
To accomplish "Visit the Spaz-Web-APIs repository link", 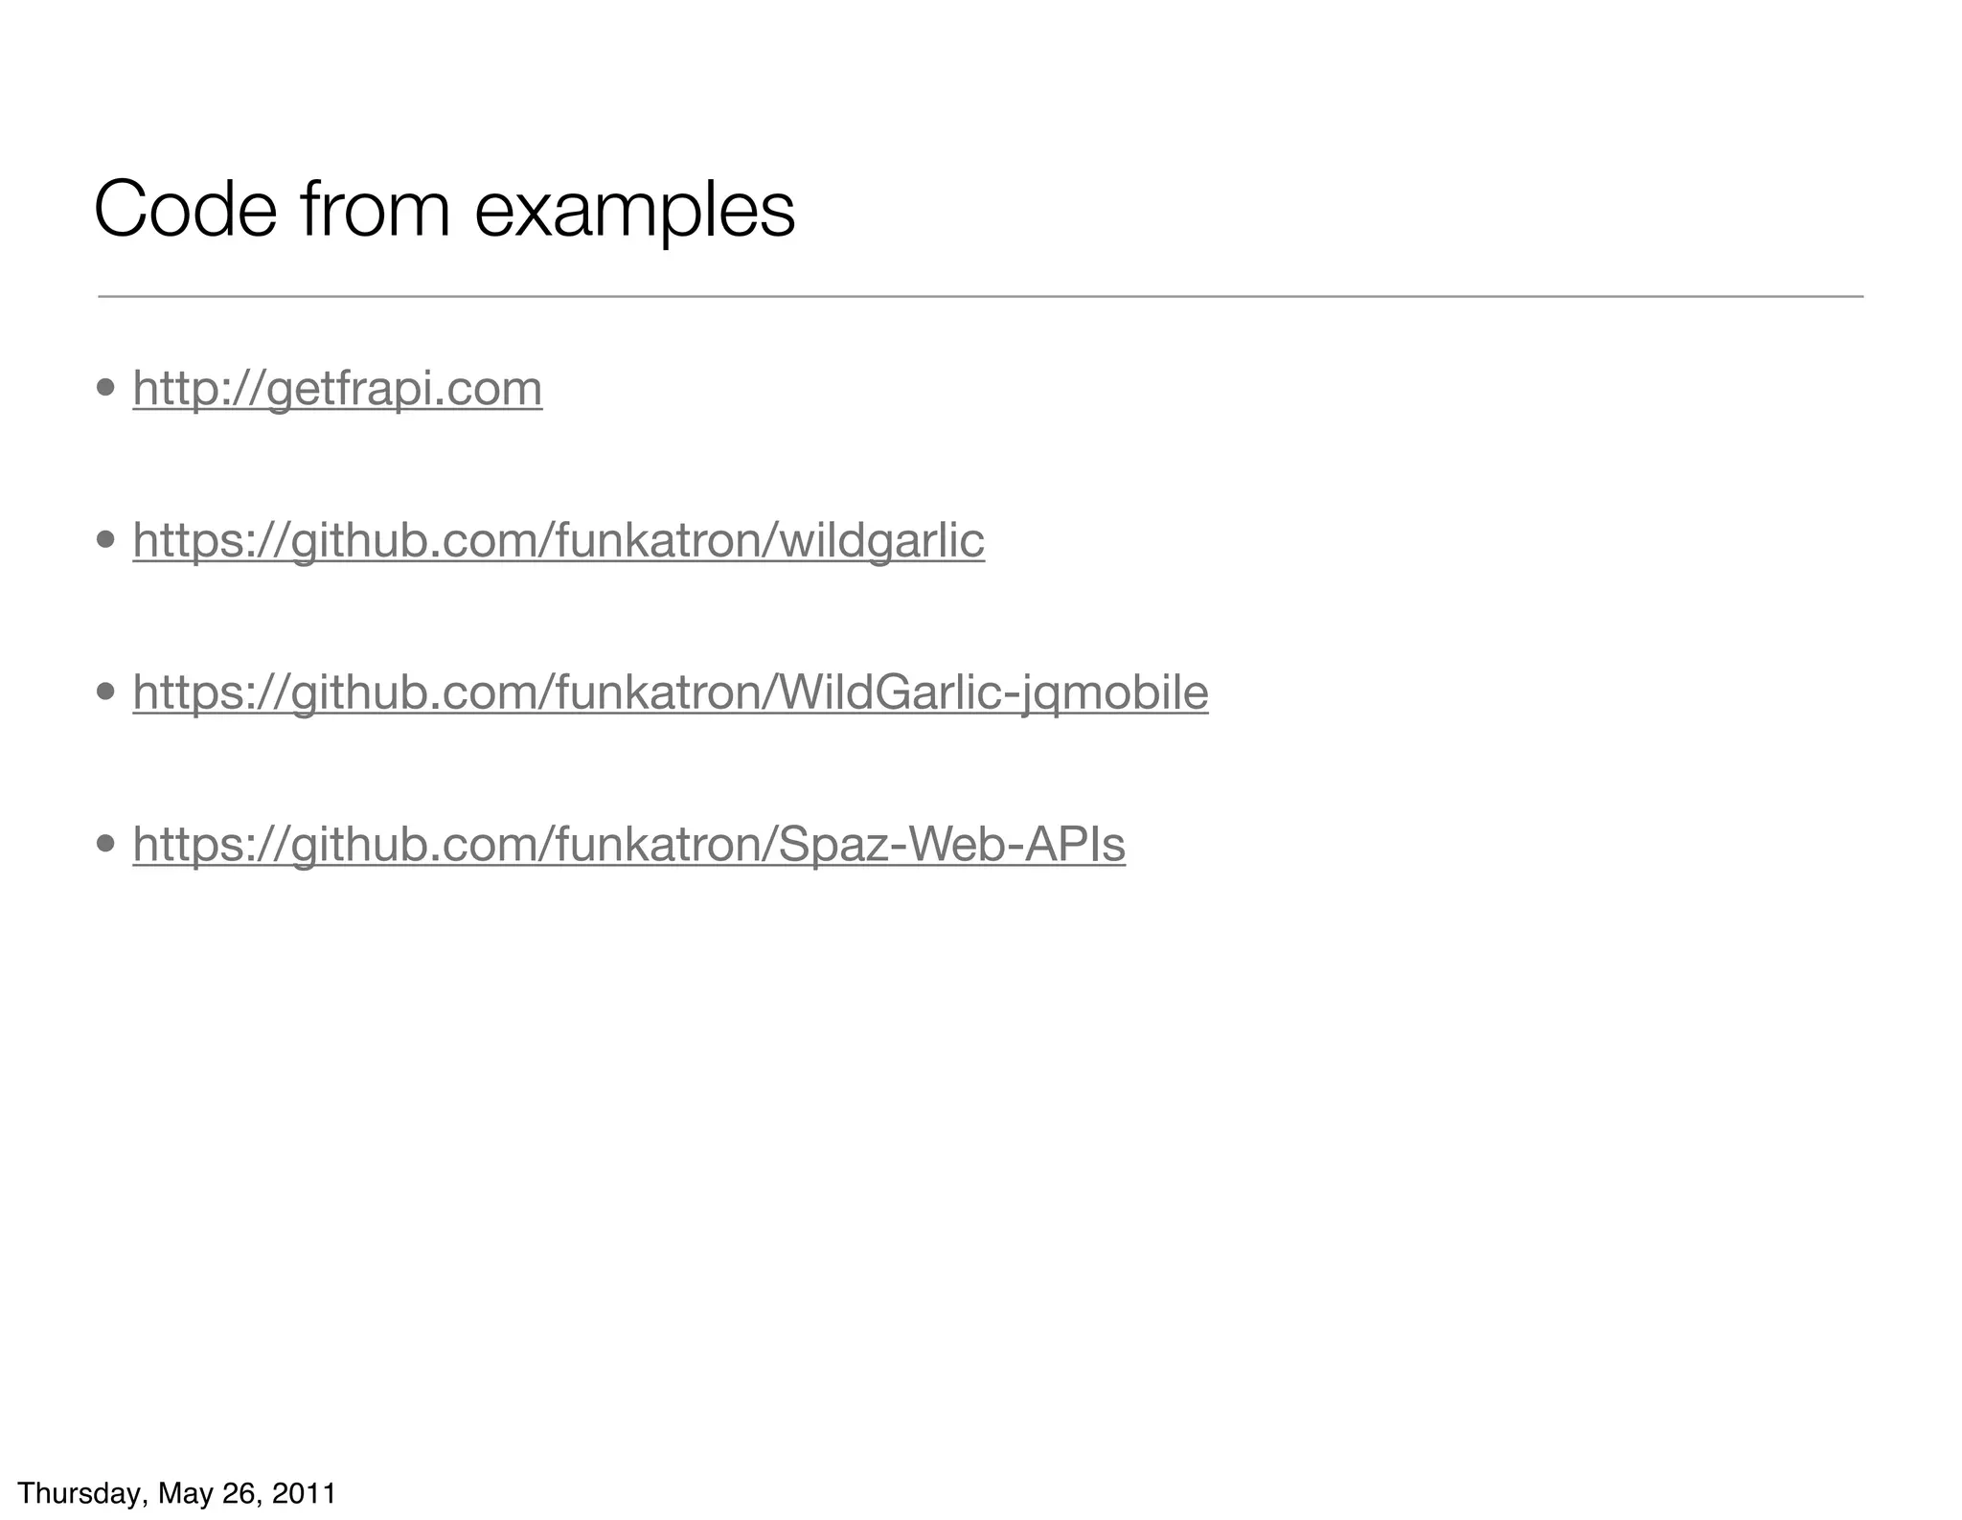I will (628, 845).
